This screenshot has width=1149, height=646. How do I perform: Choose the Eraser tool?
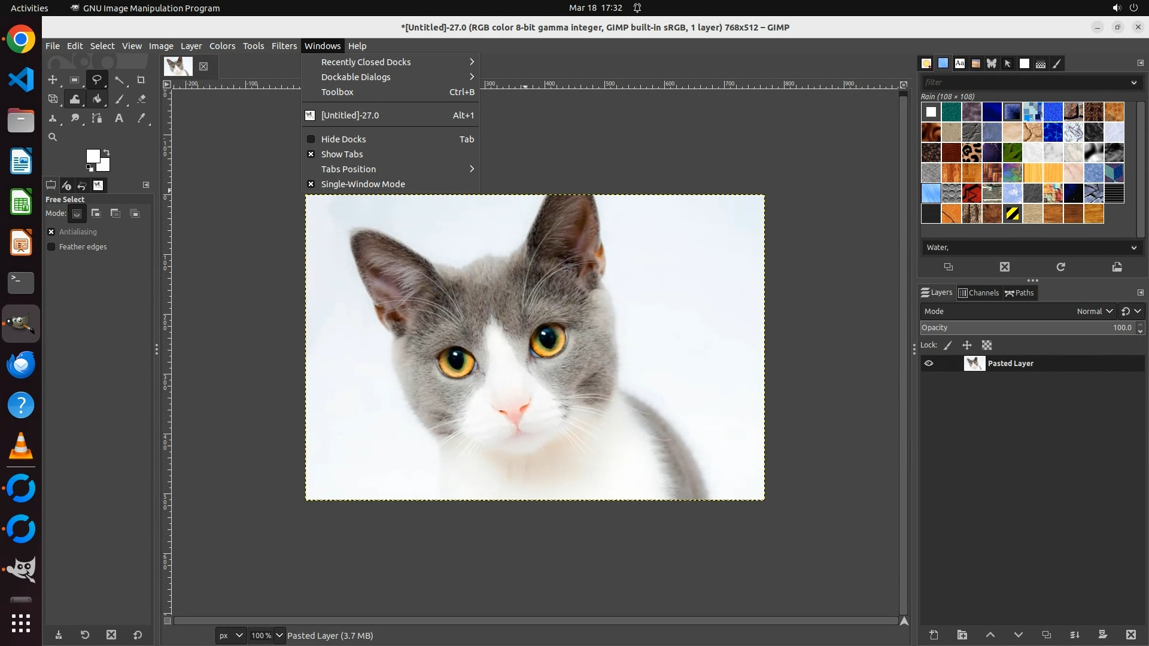pos(141,99)
